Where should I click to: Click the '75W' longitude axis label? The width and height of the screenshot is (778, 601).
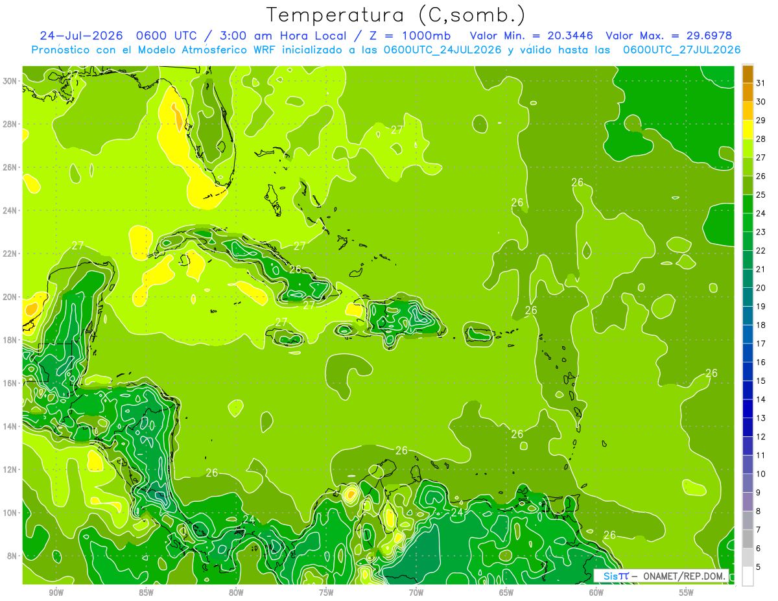[x=326, y=593]
